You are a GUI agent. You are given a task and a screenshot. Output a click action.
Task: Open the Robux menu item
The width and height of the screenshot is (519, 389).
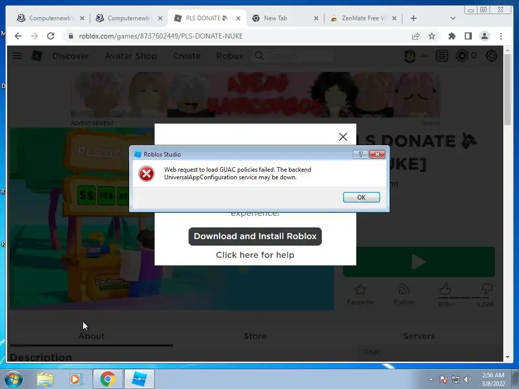coord(230,56)
